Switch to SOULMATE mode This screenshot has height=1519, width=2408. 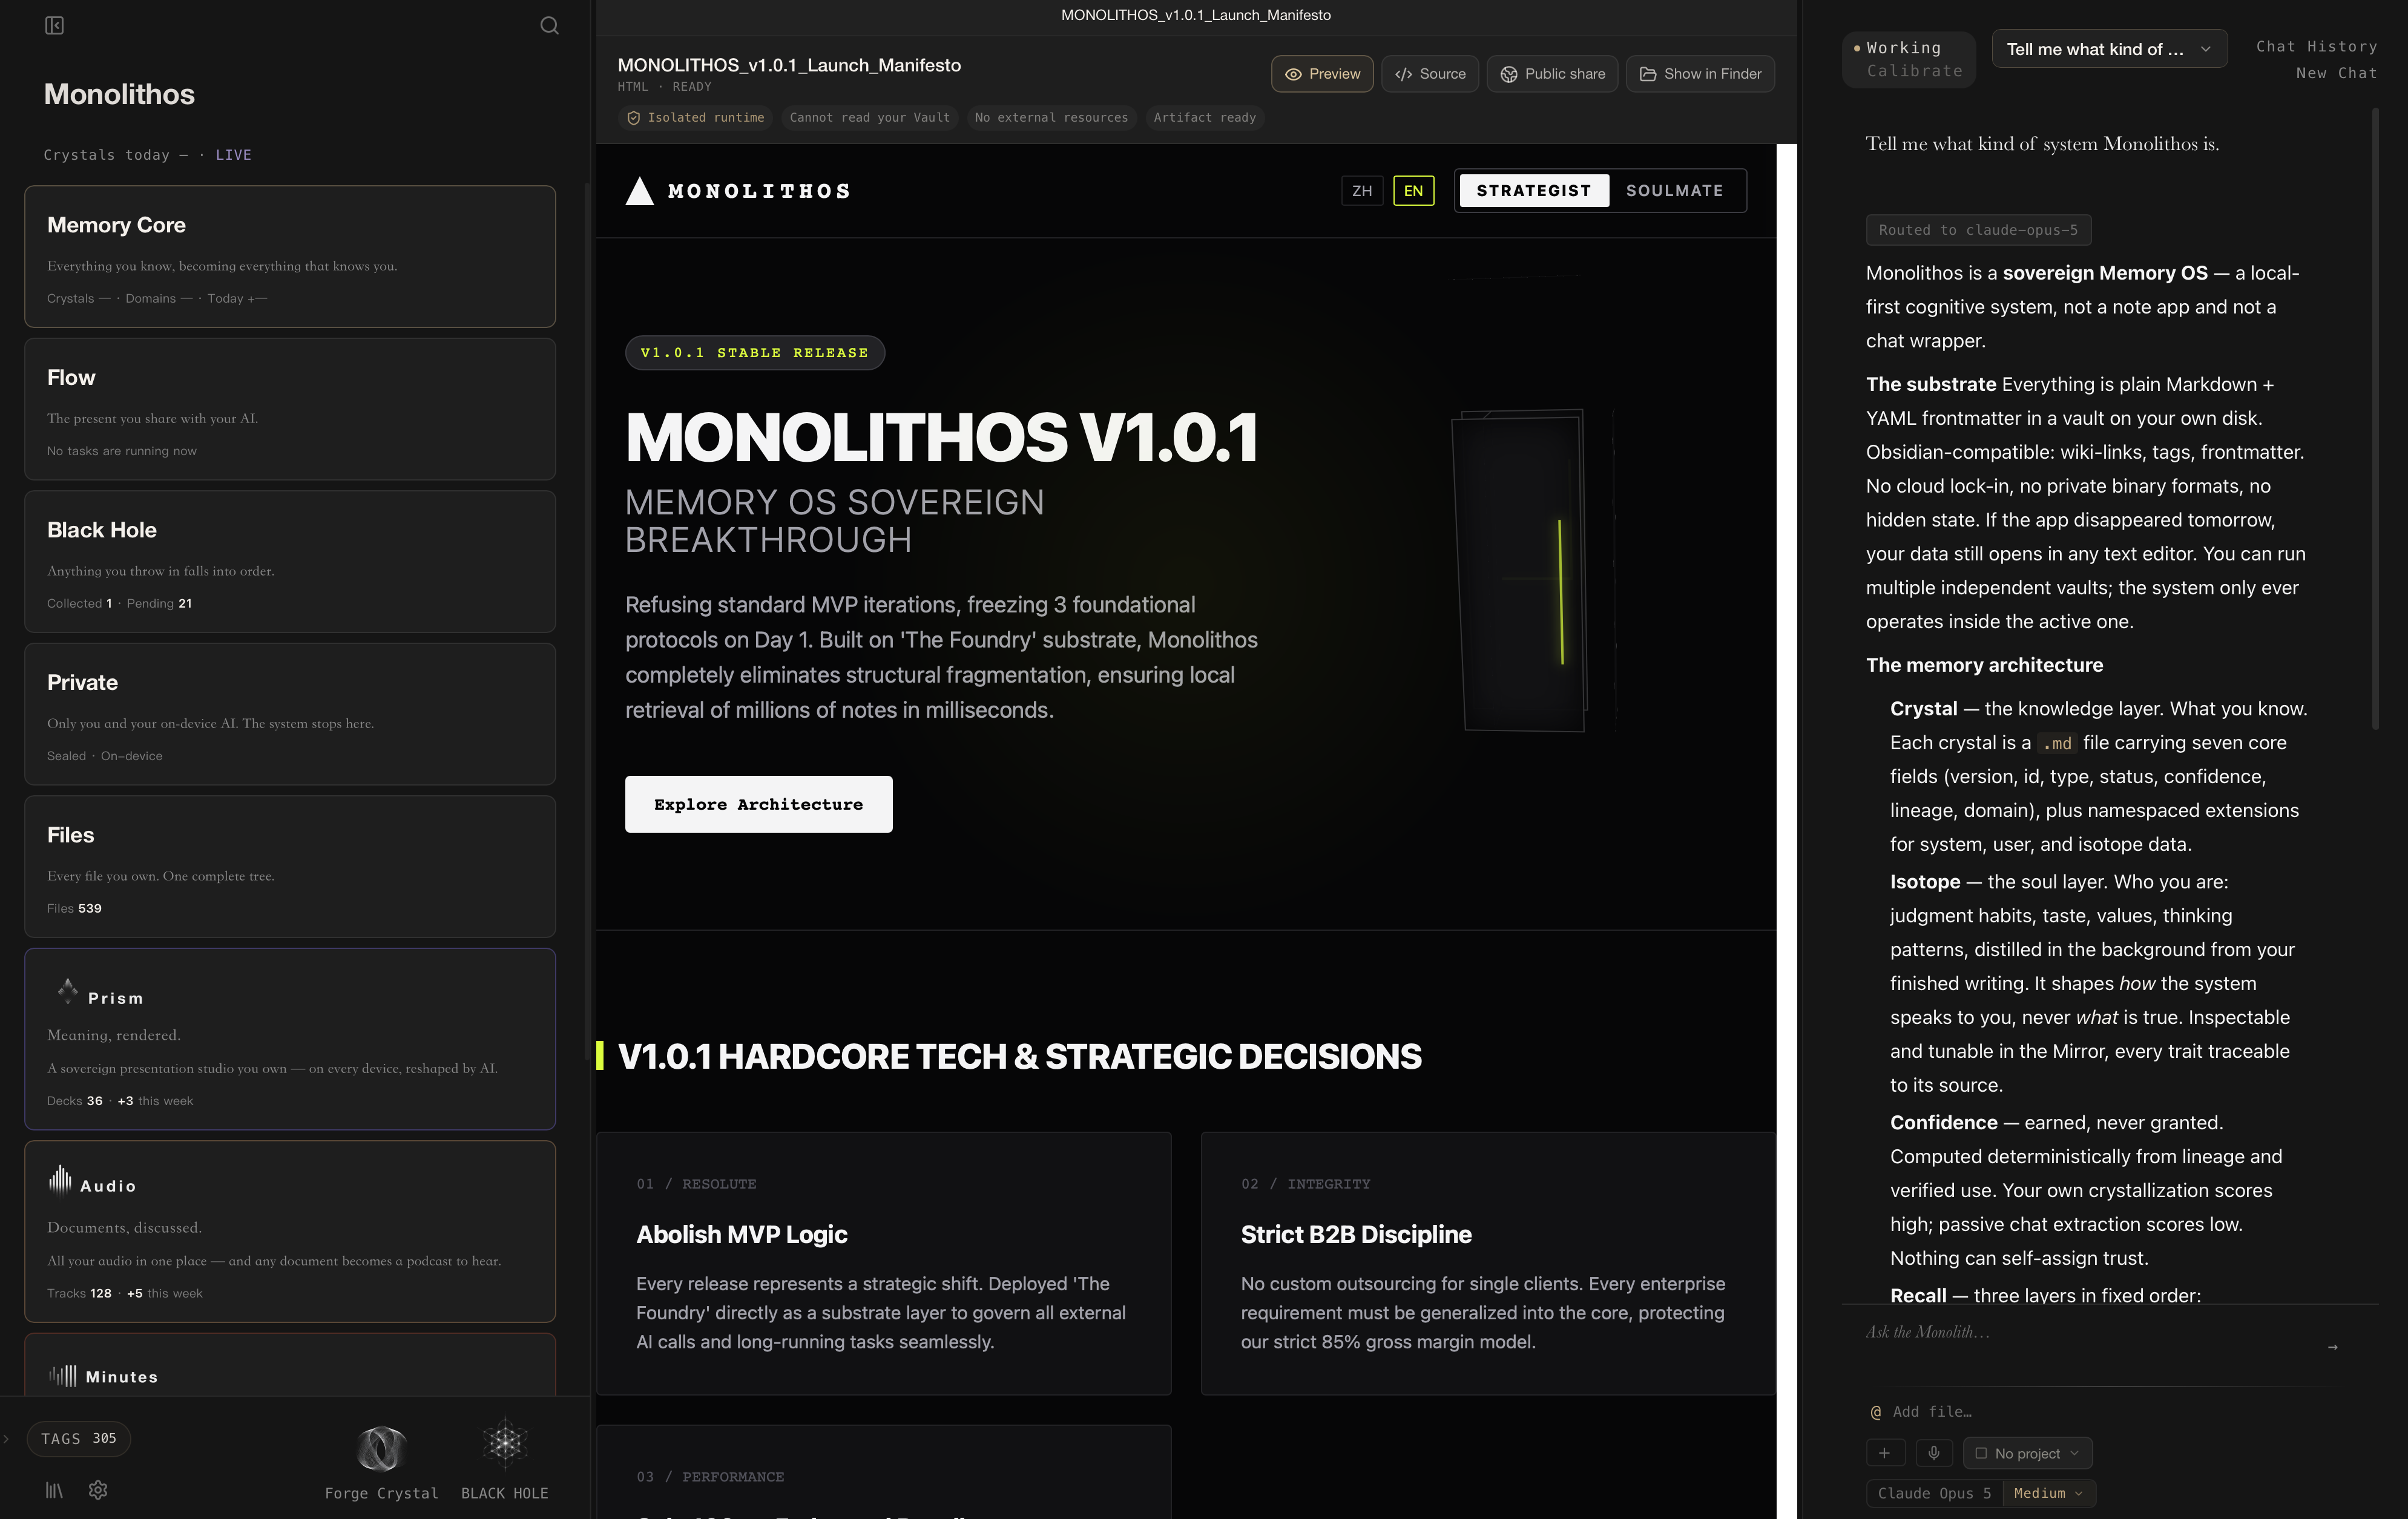click(1675, 191)
